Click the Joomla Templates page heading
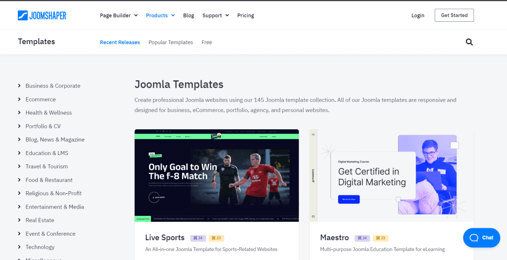The height and width of the screenshot is (260, 507). [x=179, y=84]
